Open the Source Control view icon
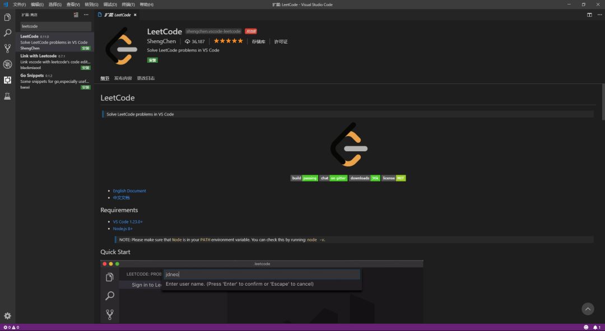605x331 pixels. tap(7, 48)
